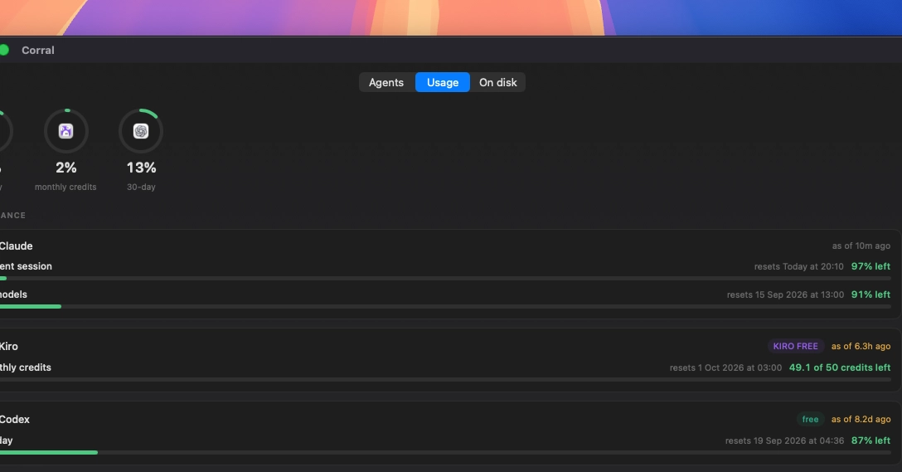Click 49.1 of 50 credits left text
This screenshot has height=472, width=902.
pyautogui.click(x=839, y=367)
